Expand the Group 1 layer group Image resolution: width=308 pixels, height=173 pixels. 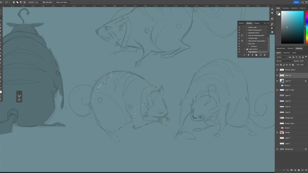[x=280, y=128]
